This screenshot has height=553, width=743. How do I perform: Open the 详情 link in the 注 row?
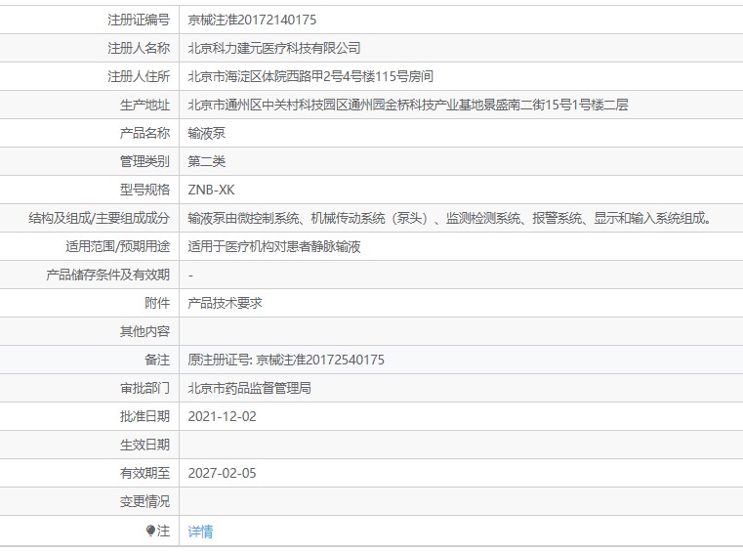200,532
